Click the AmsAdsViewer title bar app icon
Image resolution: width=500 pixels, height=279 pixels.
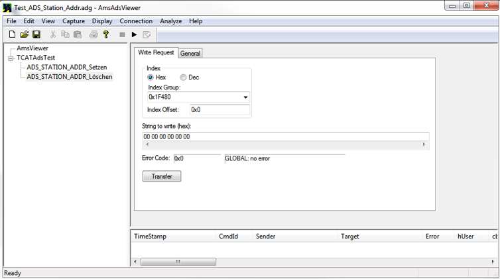(x=7, y=8)
